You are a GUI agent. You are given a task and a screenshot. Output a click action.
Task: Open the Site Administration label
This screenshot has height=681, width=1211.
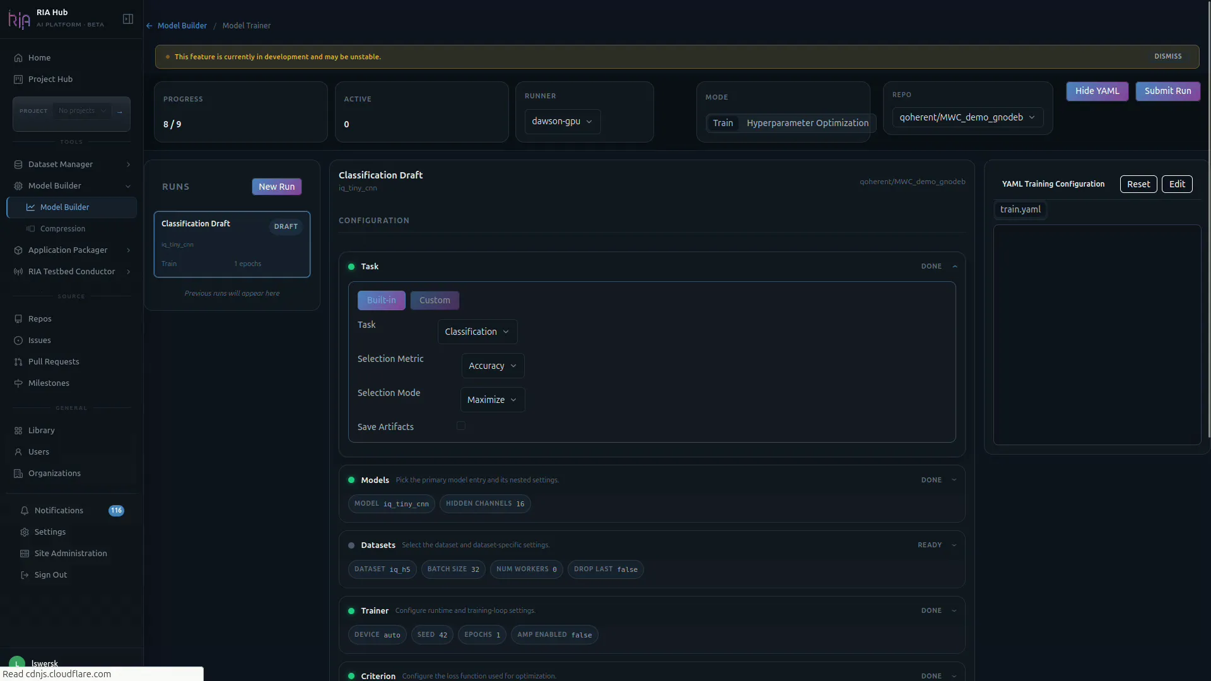(x=71, y=554)
